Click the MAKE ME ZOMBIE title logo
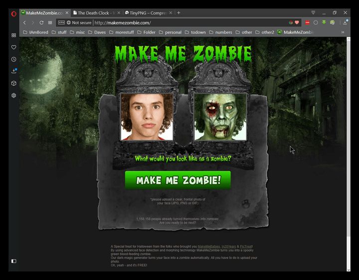This screenshot has width=359, height=280. coord(183,54)
